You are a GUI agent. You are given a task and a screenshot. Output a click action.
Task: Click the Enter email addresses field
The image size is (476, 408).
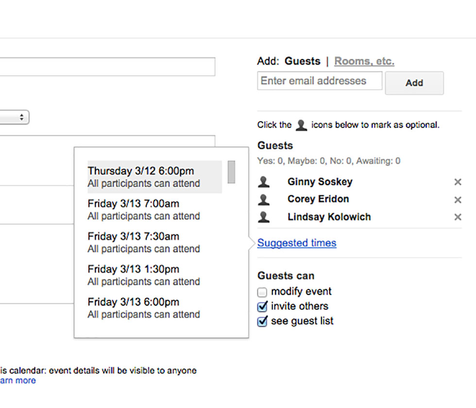coord(320,81)
